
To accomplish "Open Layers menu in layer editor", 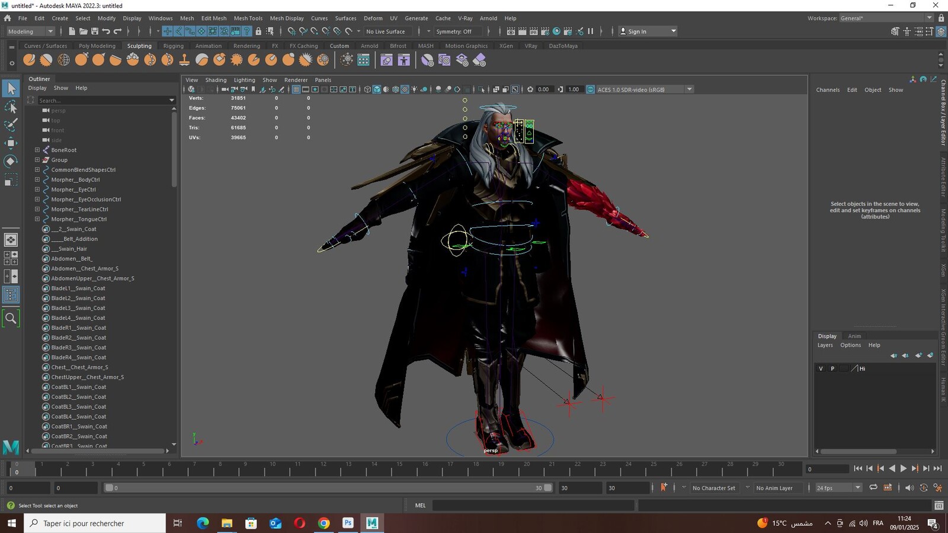I will [825, 345].
